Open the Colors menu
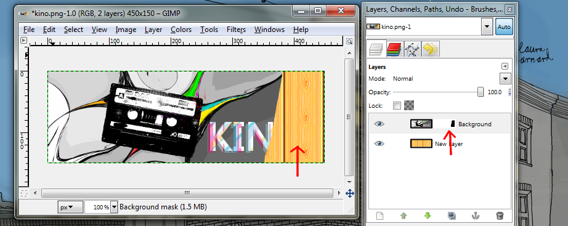This screenshot has width=568, height=226. (181, 30)
